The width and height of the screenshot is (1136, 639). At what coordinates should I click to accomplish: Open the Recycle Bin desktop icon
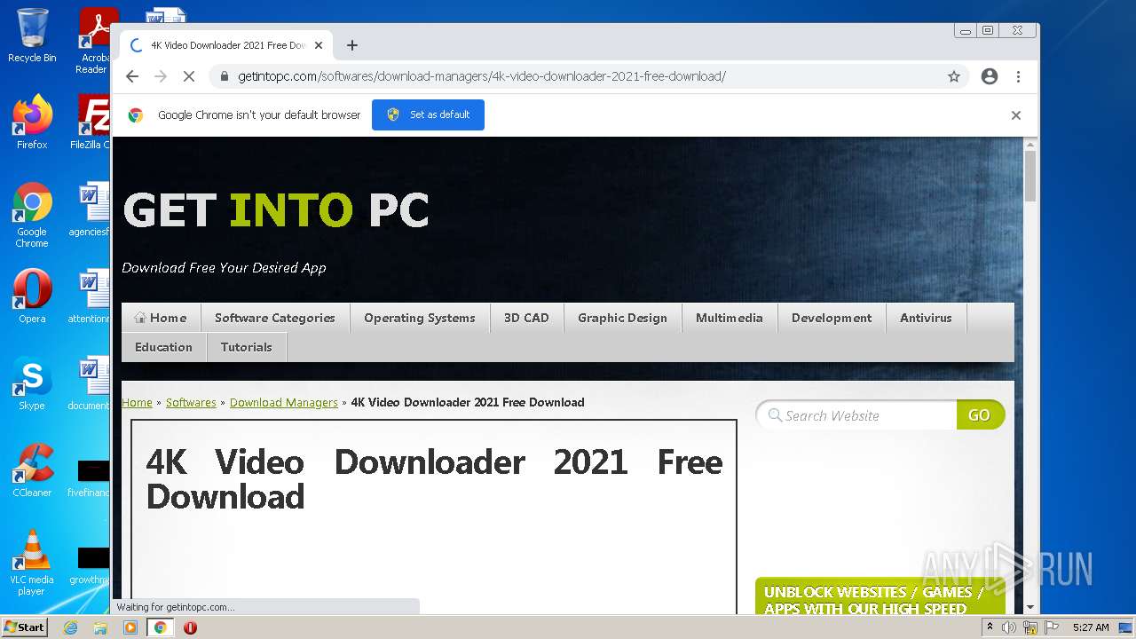point(32,35)
